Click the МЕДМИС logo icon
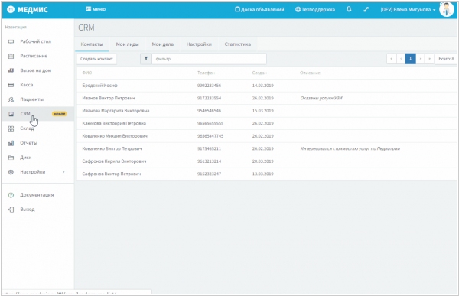459x296 pixels. click(11, 9)
